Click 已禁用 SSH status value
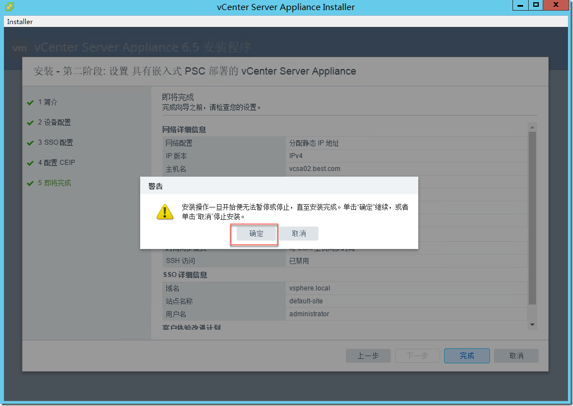Image resolution: width=573 pixels, height=406 pixels. coord(299,261)
